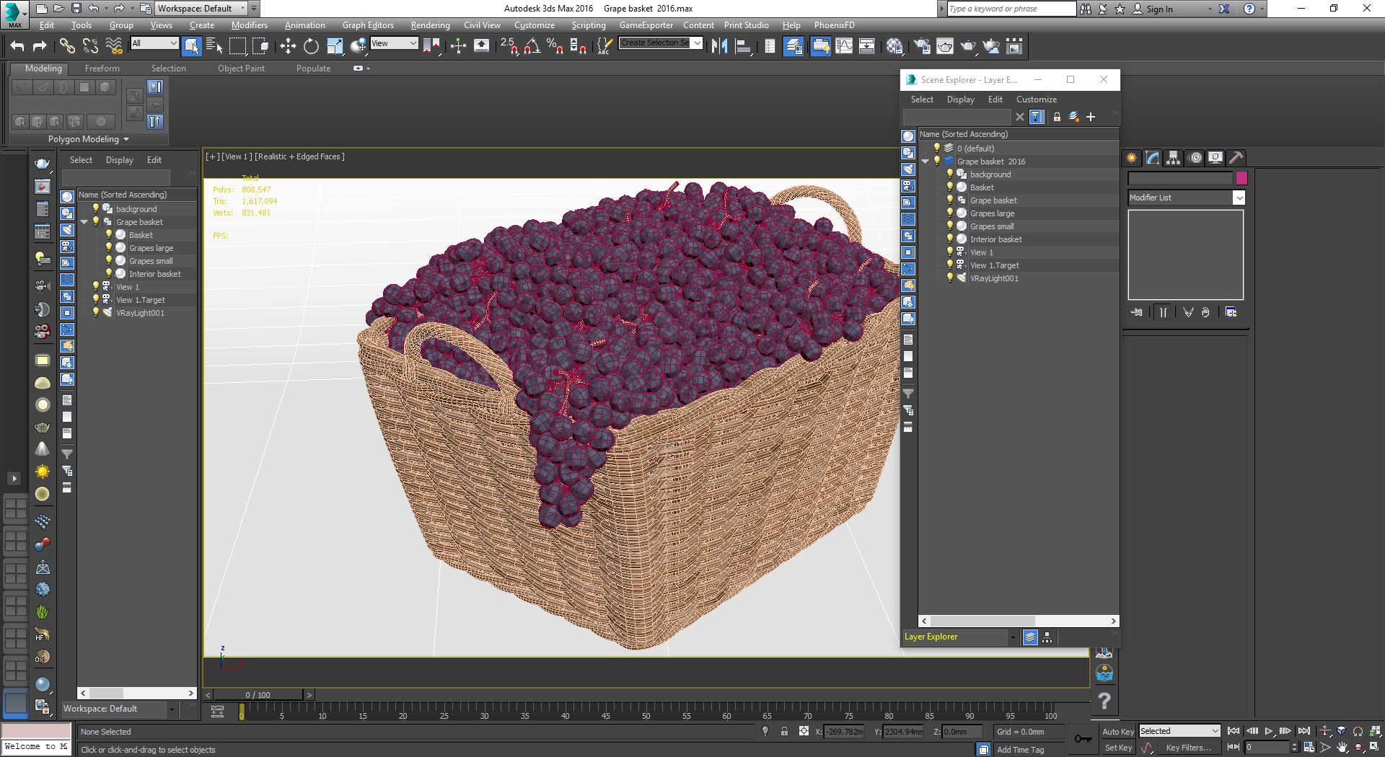Switch to the Motion tab in command panel
This screenshot has width=1385, height=757.
1195,158
